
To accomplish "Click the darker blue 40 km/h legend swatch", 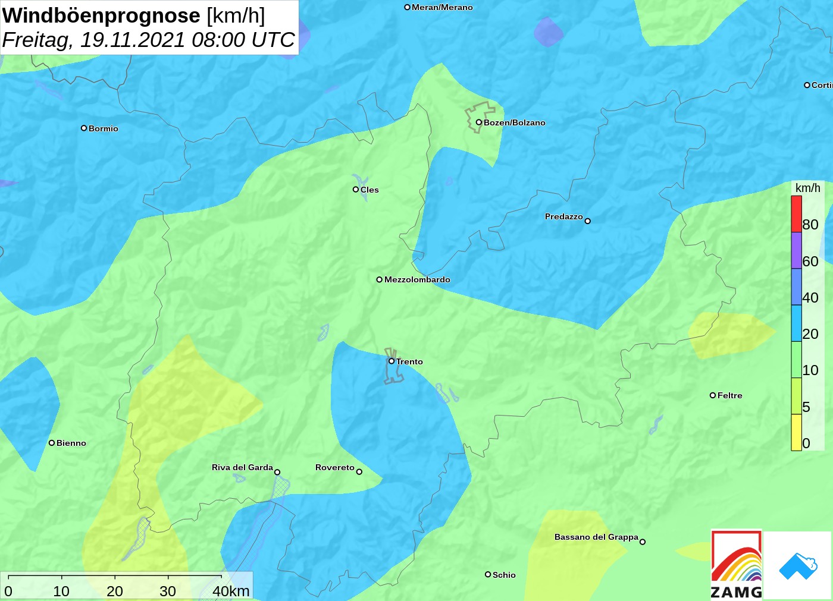I will [x=796, y=287].
